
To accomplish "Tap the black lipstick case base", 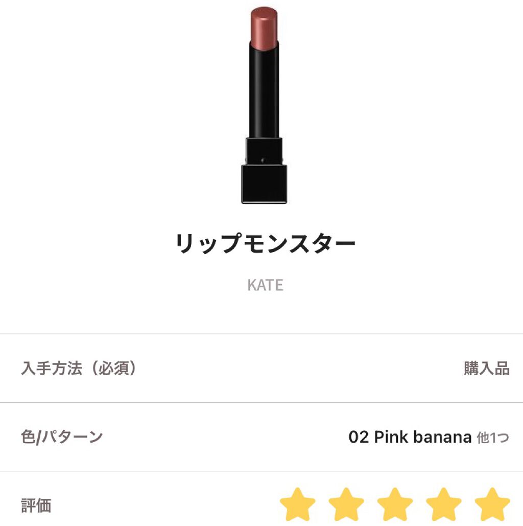I will click(264, 184).
